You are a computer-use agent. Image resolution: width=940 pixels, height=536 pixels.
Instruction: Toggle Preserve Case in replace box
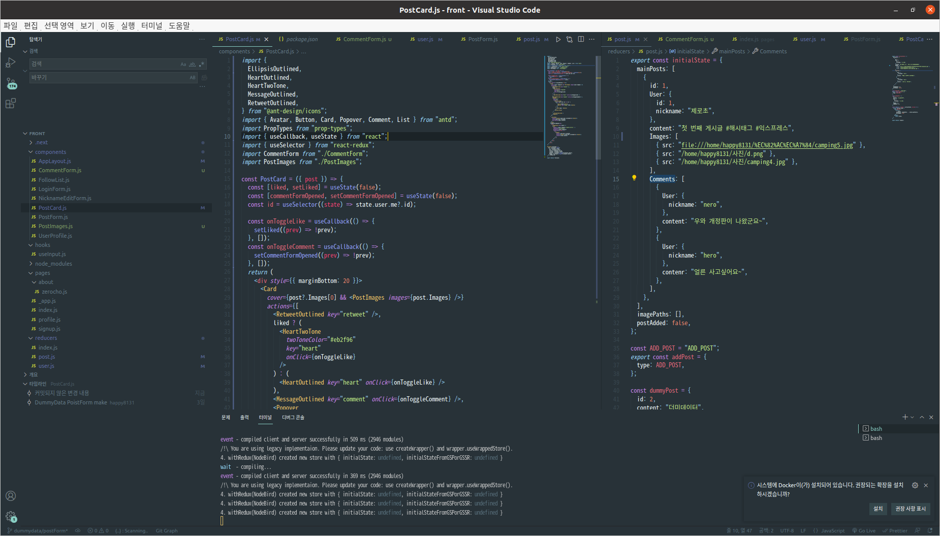pos(193,78)
